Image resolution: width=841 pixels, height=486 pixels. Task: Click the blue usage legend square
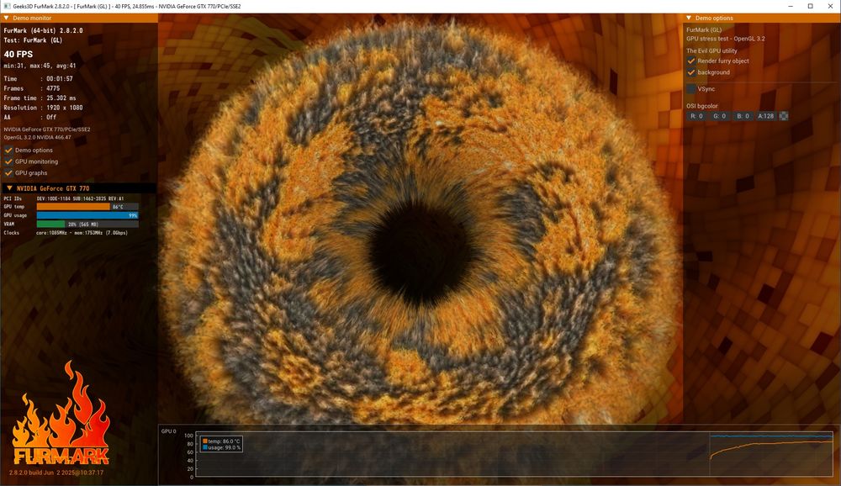tap(205, 447)
